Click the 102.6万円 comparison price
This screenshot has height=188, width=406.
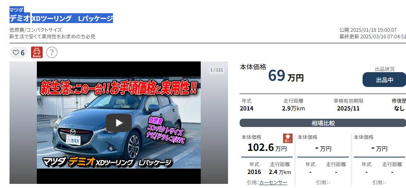click(x=267, y=148)
